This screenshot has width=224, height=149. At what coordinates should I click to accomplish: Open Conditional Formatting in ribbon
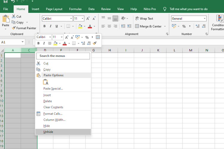click(218, 23)
